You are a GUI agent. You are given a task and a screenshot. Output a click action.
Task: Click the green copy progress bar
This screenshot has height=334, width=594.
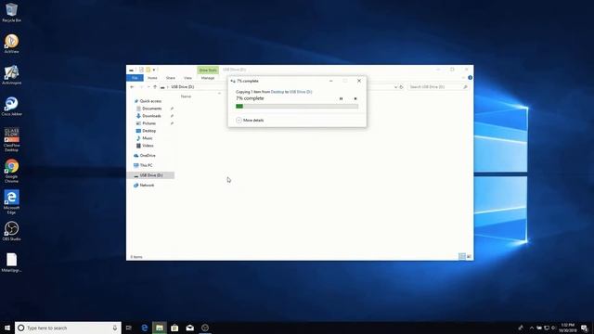(x=297, y=107)
